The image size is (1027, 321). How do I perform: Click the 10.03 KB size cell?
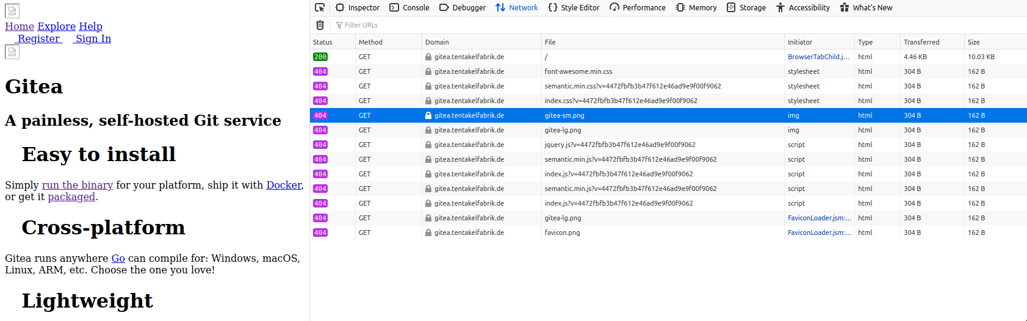point(981,57)
